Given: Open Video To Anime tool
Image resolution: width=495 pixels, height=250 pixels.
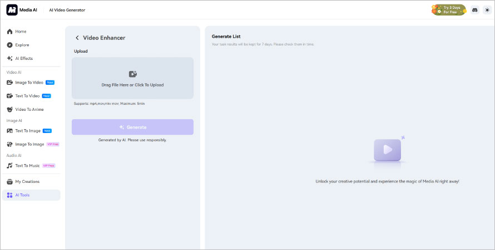Looking at the screenshot, I should (29, 109).
